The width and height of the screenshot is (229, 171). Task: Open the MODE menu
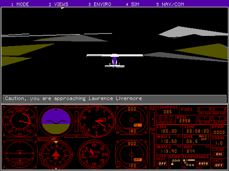tap(20, 4)
